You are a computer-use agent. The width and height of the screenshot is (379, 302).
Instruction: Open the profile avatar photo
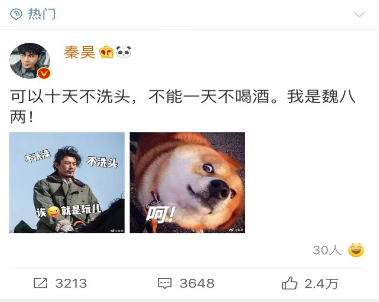[30, 61]
